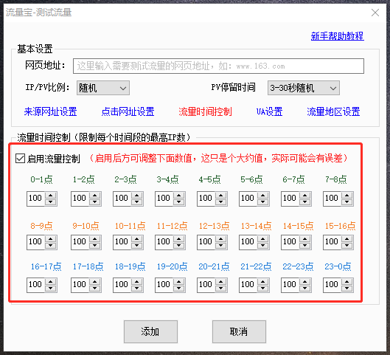Switch to 点击网址设置 section
This screenshot has width=390, height=355.
128,111
